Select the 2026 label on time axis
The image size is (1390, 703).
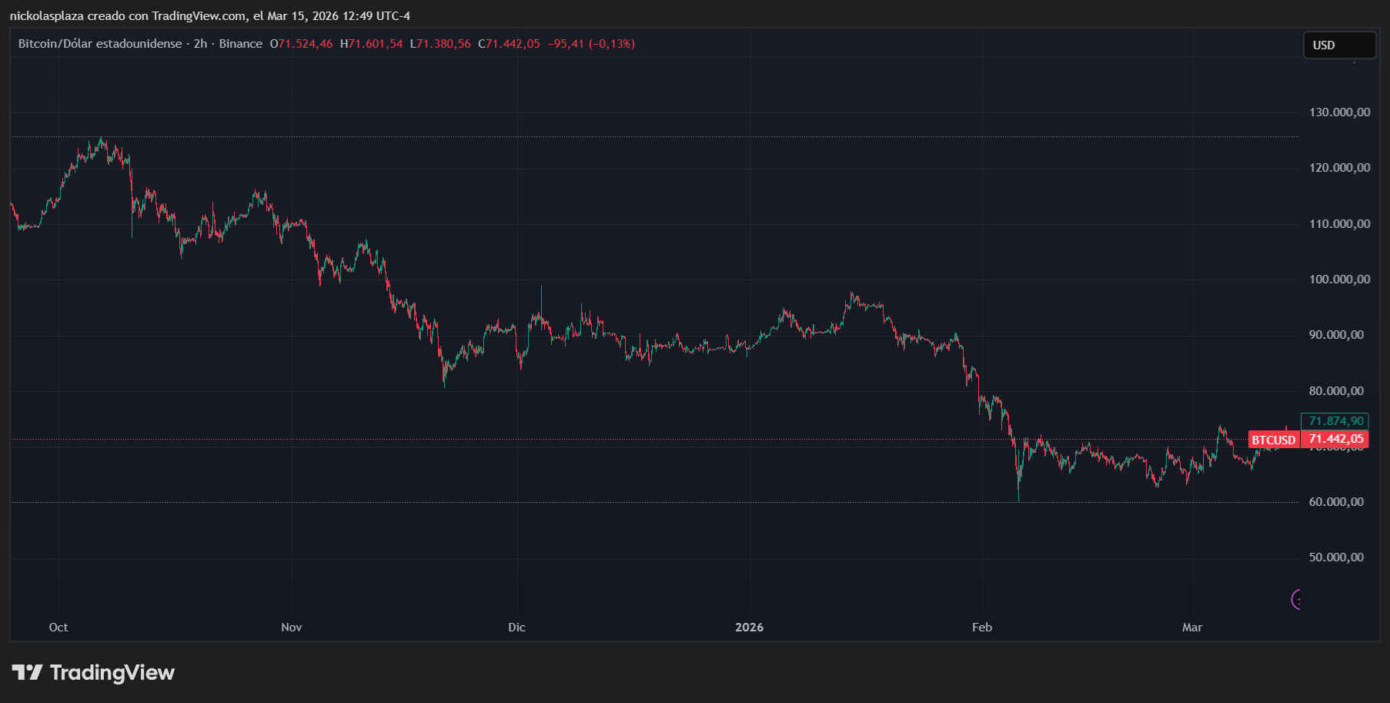[x=749, y=628]
